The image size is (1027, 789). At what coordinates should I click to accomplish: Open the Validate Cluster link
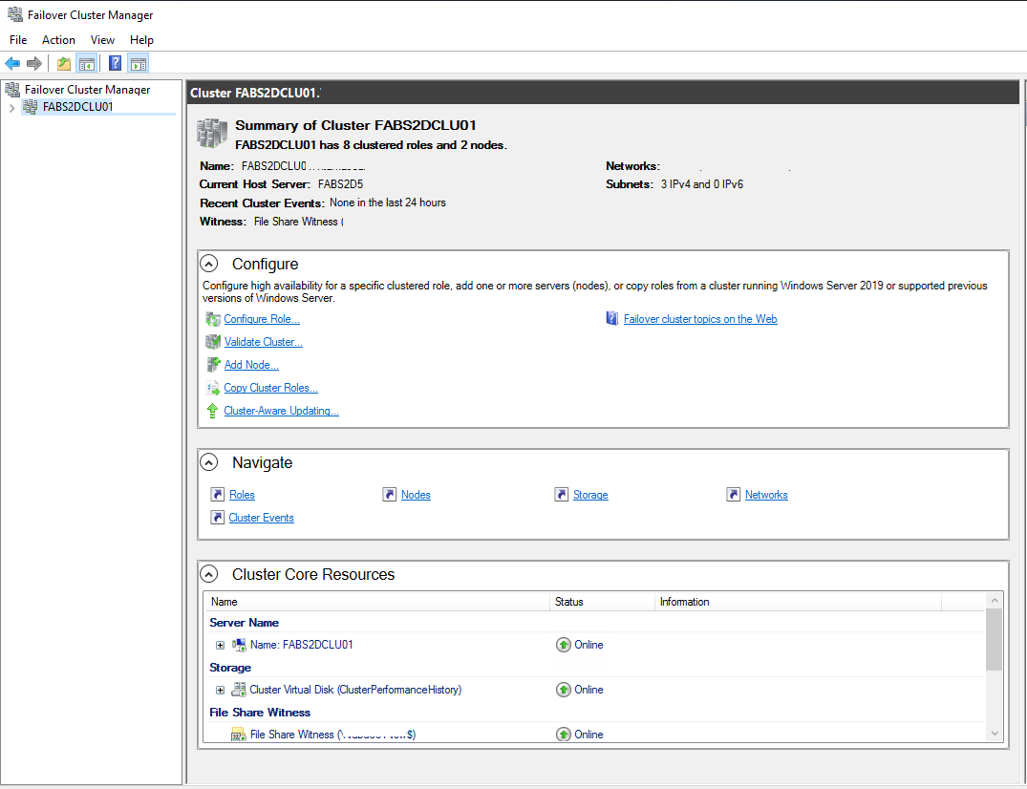(x=263, y=342)
